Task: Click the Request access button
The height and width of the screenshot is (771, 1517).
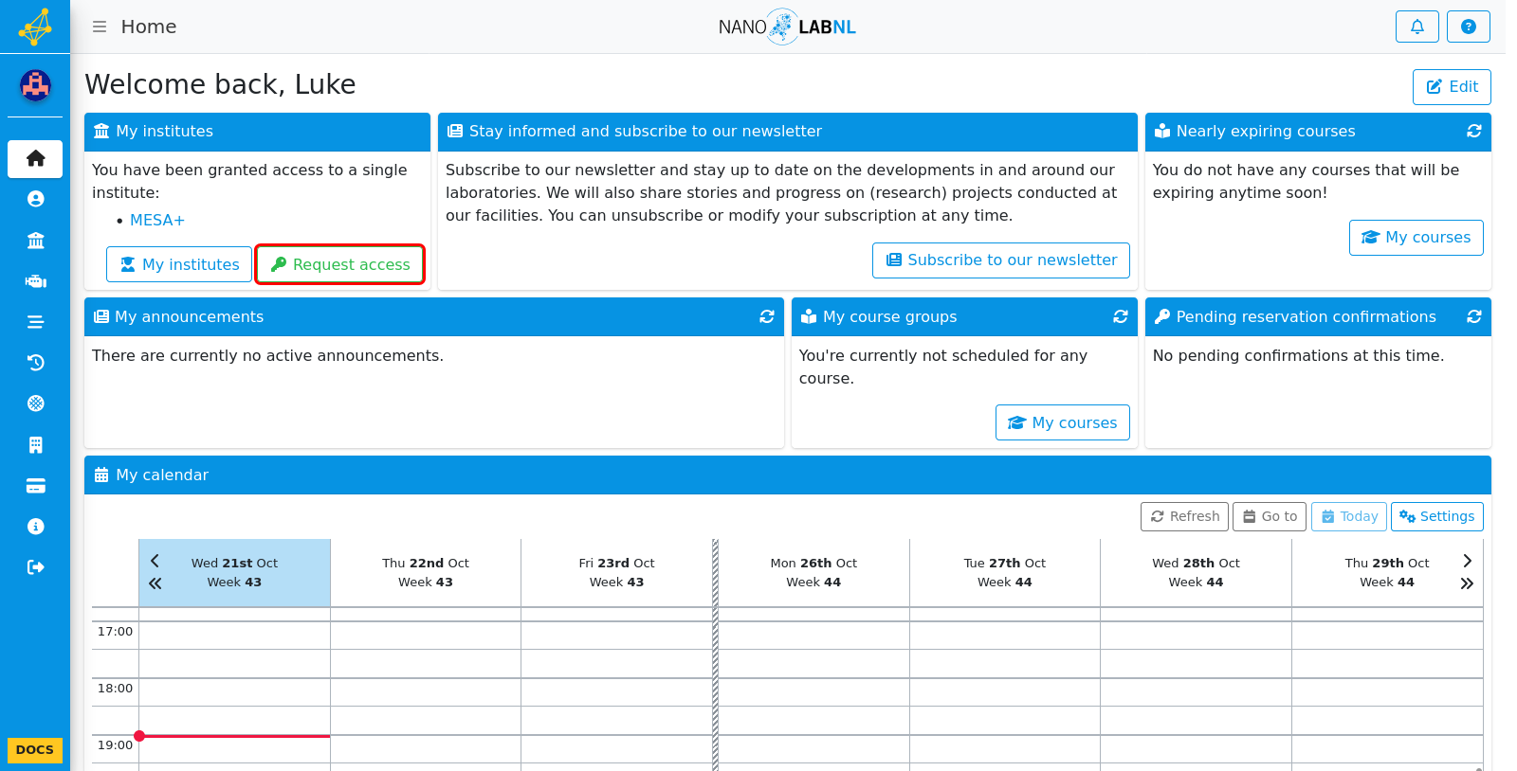Action: (339, 264)
